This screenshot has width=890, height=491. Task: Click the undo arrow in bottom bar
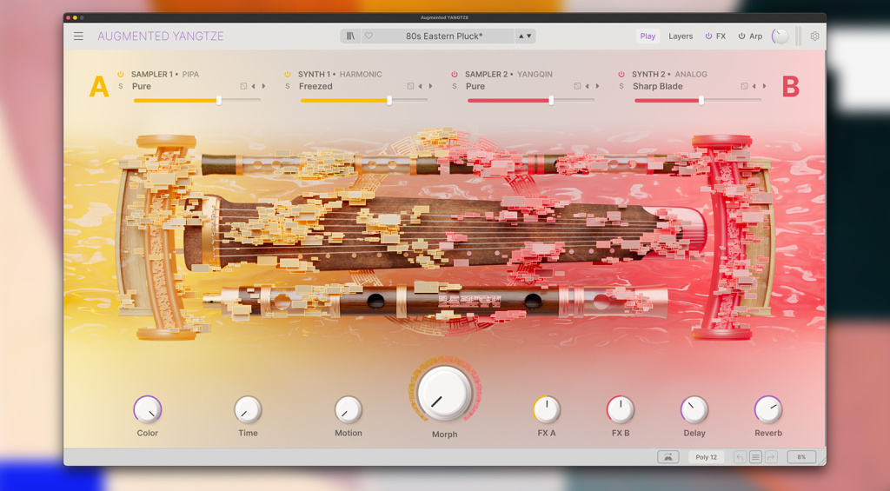(x=740, y=457)
